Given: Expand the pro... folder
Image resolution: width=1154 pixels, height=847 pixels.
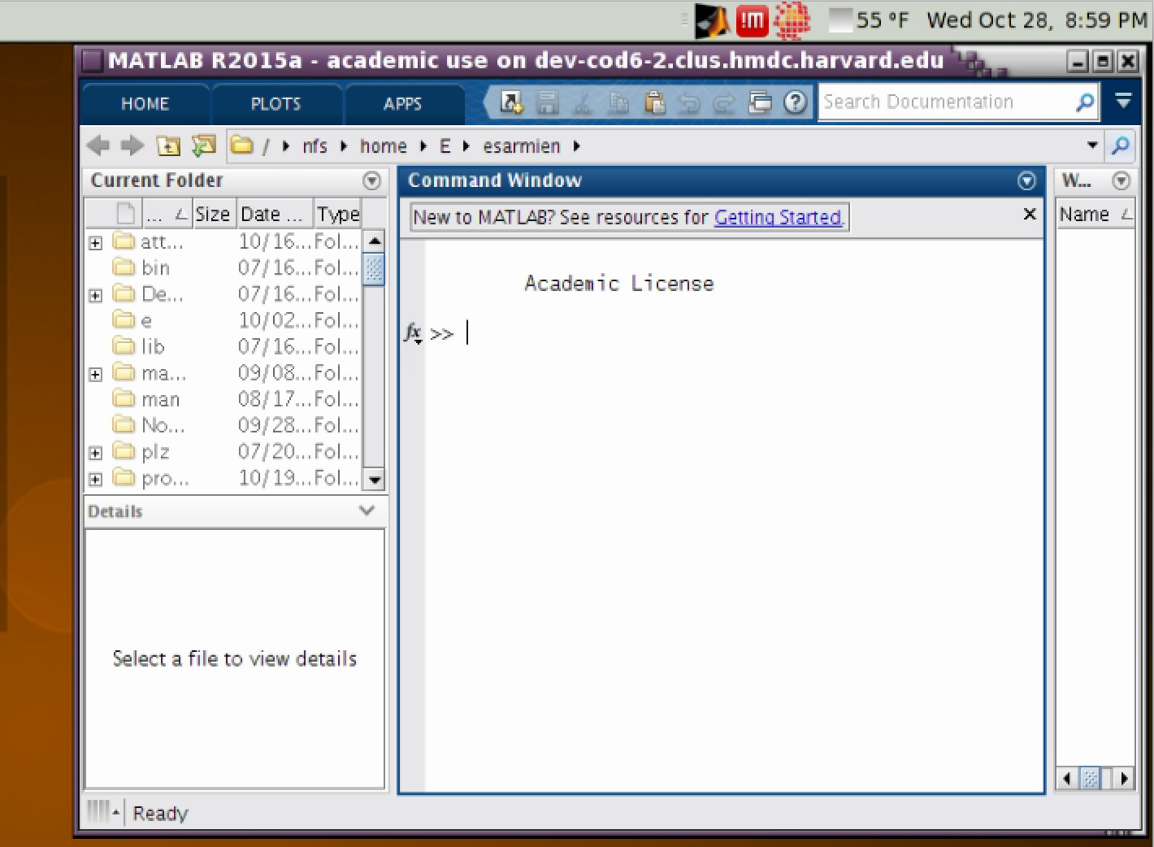Looking at the screenshot, I should (96, 479).
